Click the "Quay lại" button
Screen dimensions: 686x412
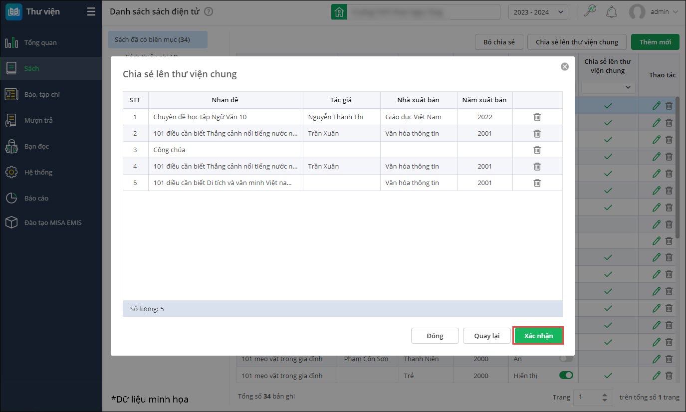[x=486, y=336]
